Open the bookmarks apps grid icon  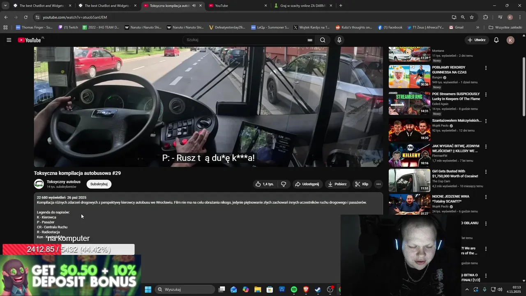coord(5,28)
